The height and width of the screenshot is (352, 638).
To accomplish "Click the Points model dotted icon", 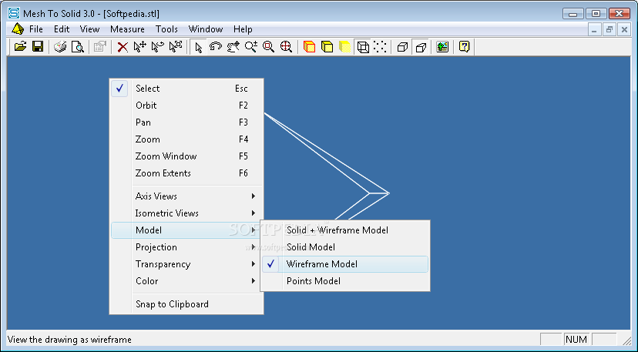I will [380, 47].
